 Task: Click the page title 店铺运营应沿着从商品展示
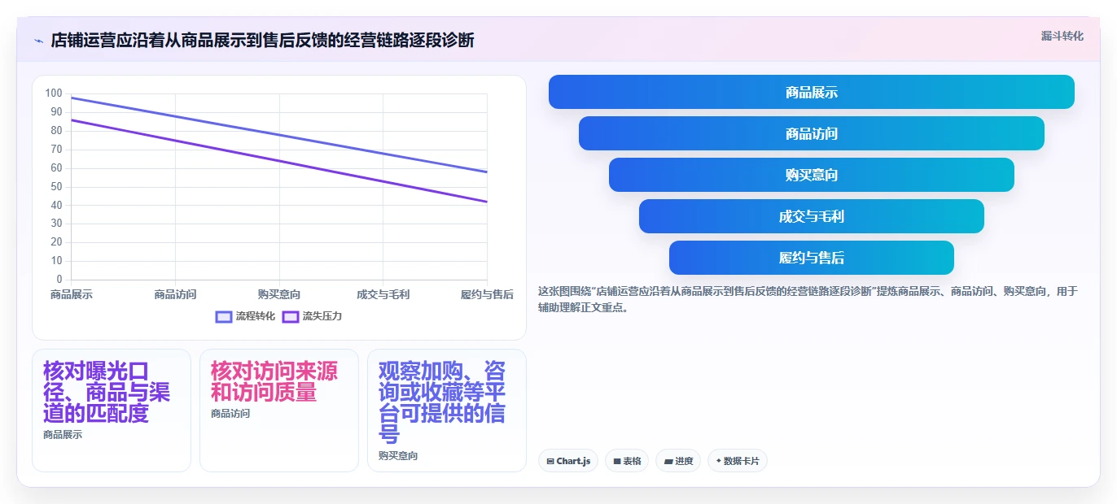[x=262, y=41]
